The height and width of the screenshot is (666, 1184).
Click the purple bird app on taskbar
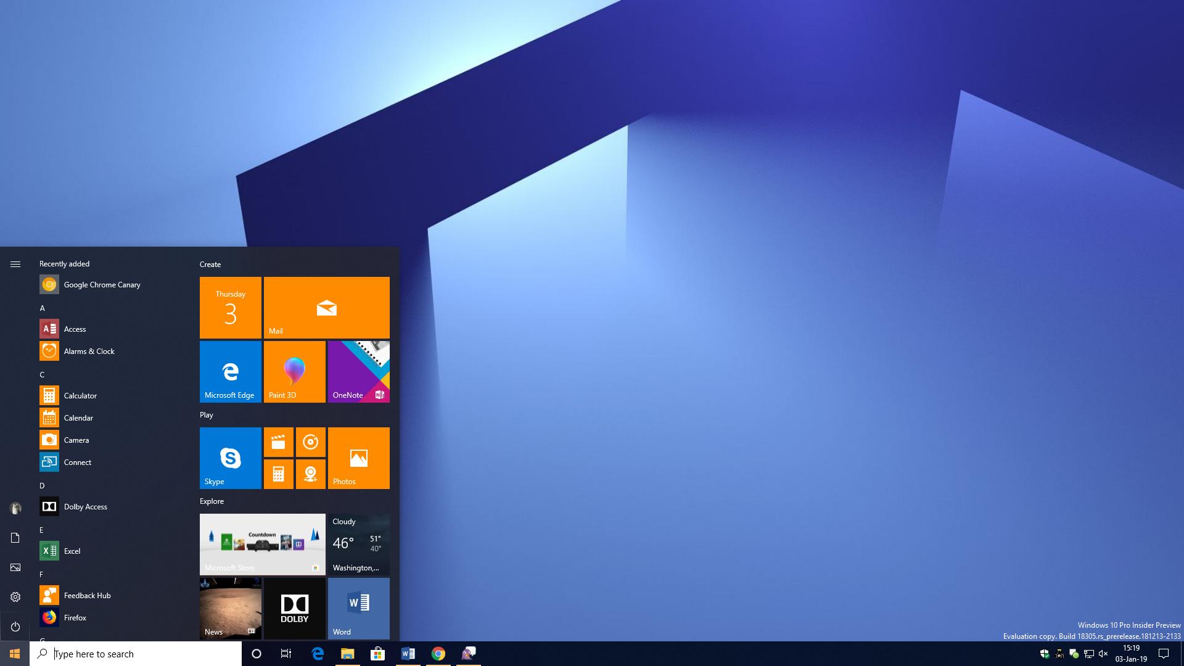point(468,654)
